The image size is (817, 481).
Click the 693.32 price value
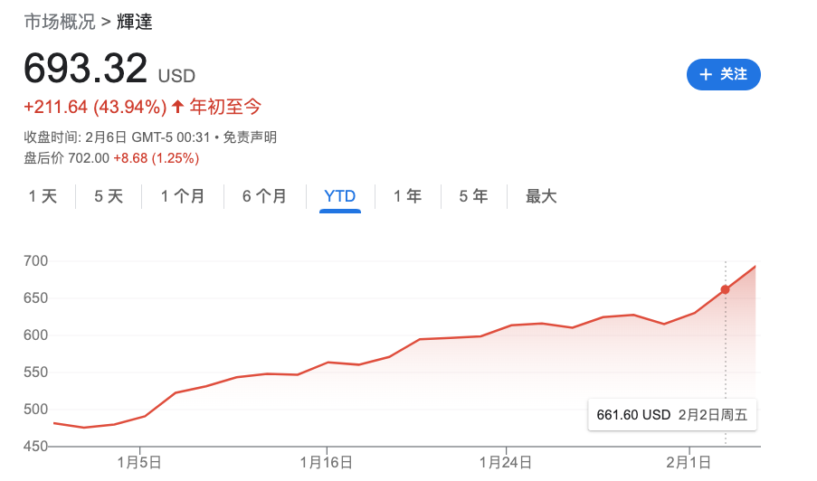pos(85,68)
